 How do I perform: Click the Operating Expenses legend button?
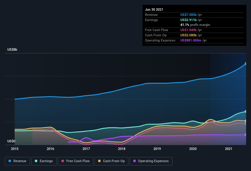pyautogui.click(x=151, y=161)
